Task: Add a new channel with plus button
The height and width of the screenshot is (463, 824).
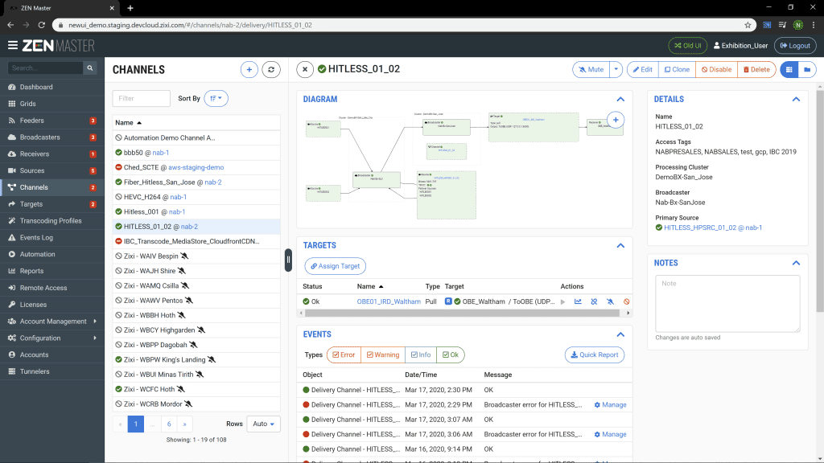Action: [x=249, y=69]
